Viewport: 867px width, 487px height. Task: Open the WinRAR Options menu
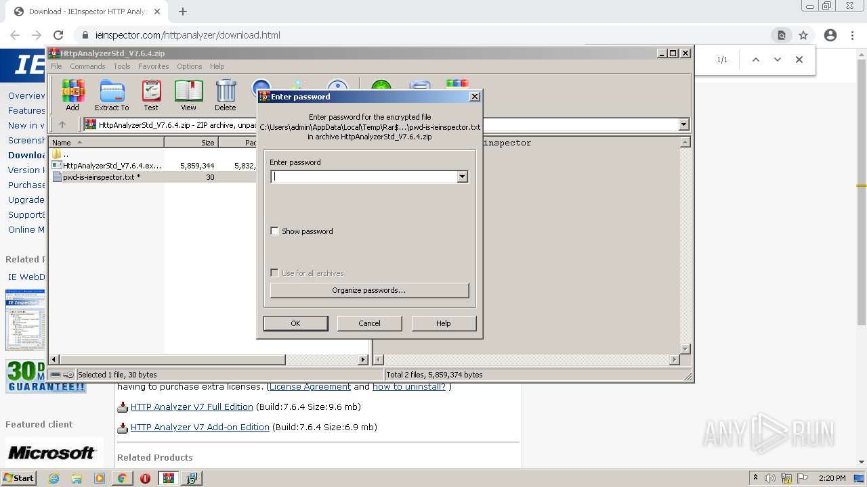click(x=190, y=66)
